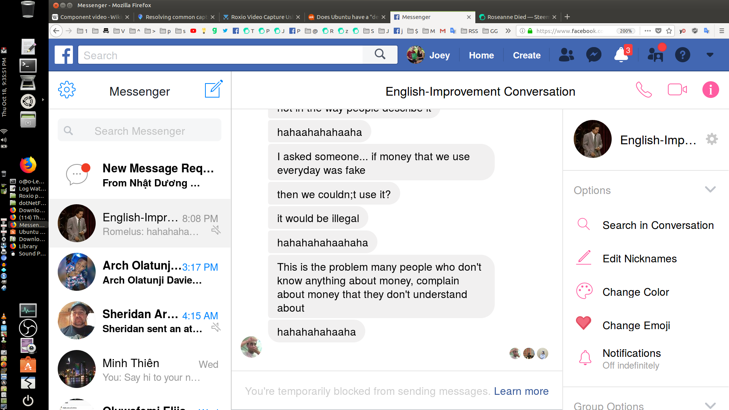Open the Quick Help question mark icon
The height and width of the screenshot is (410, 729).
coord(682,55)
